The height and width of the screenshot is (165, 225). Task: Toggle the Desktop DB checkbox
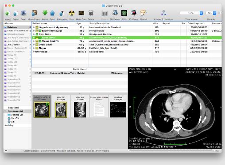click(x=5, y=115)
